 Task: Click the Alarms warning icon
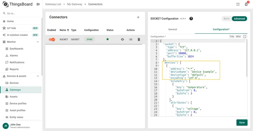coord(7,56)
